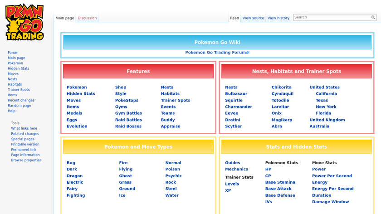Click the PKMN GO Trading logo
This screenshot has height=214, width=381.
coord(24,23)
